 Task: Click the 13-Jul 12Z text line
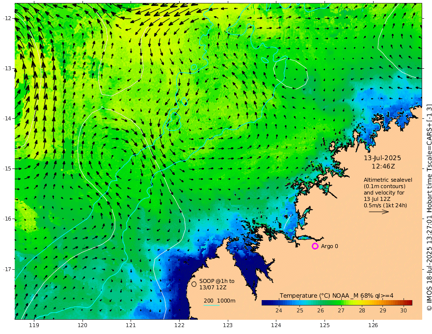[377, 199]
